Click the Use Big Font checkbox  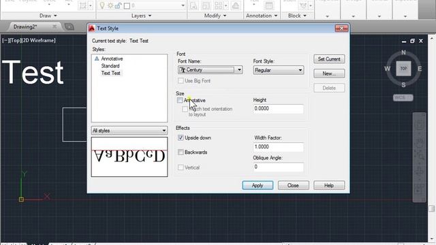point(181,80)
